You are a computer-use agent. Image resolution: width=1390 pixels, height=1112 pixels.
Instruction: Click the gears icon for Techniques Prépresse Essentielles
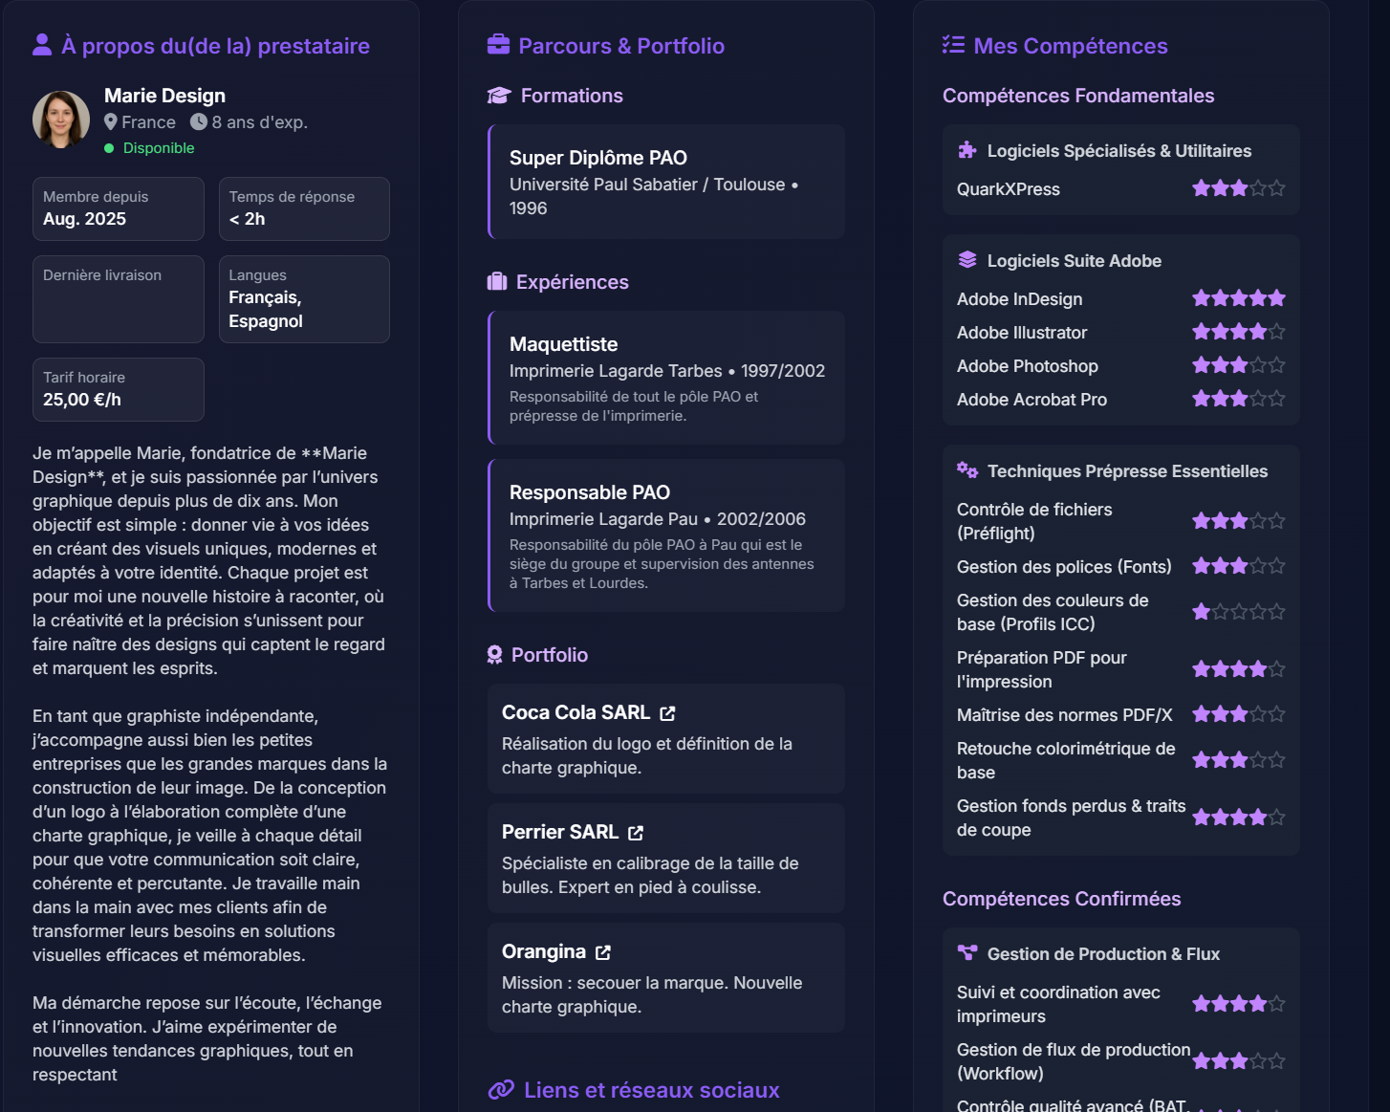click(x=967, y=470)
